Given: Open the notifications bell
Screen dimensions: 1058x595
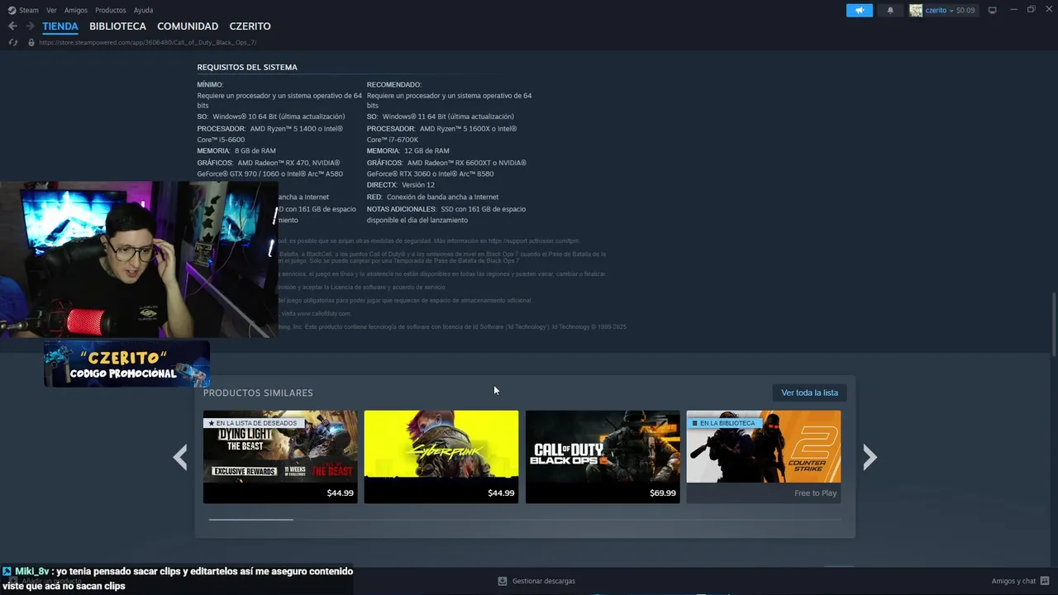Looking at the screenshot, I should (x=890, y=10).
